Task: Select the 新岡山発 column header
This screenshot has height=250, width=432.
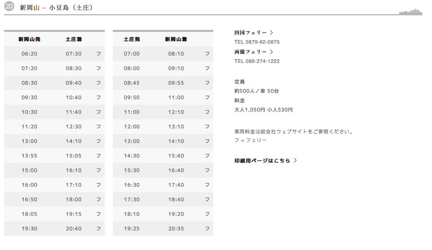Action: click(30, 39)
